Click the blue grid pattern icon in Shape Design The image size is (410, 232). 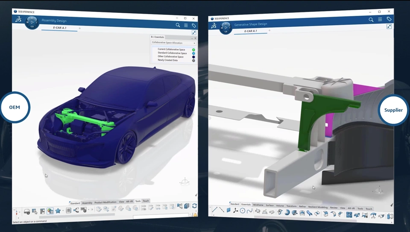(x=349, y=215)
